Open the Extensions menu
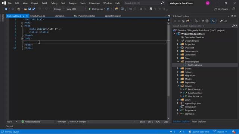The image size is (239, 134). point(94,3)
